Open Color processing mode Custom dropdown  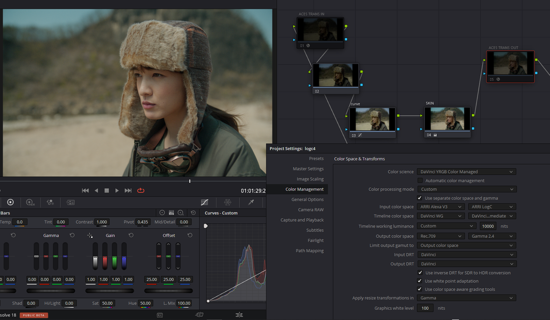[467, 189]
